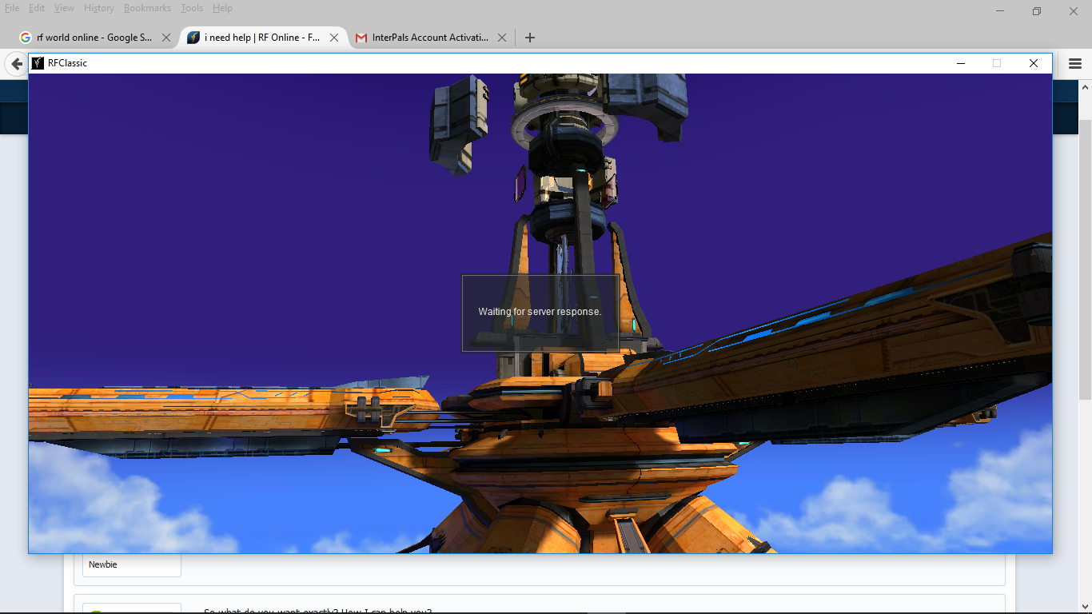Image resolution: width=1092 pixels, height=614 pixels.
Task: Close the i need help RF Online tab
Action: (334, 38)
